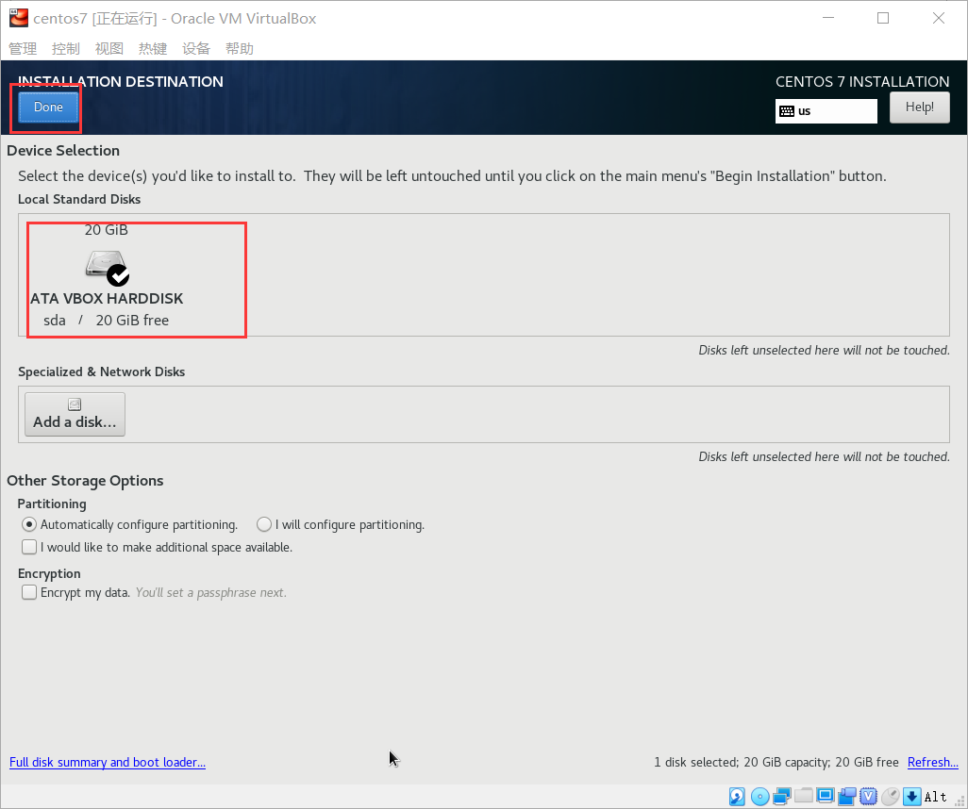Screen dimensions: 968x809
Task: Click the network adapters status icon
Action: coord(781,797)
